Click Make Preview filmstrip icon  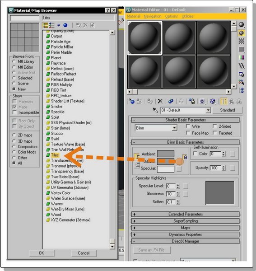point(241,65)
